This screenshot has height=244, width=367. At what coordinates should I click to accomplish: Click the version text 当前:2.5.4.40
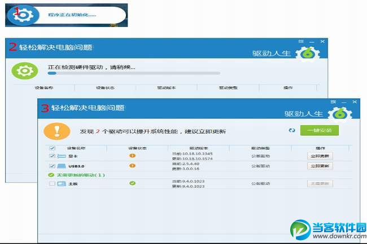click(186, 163)
